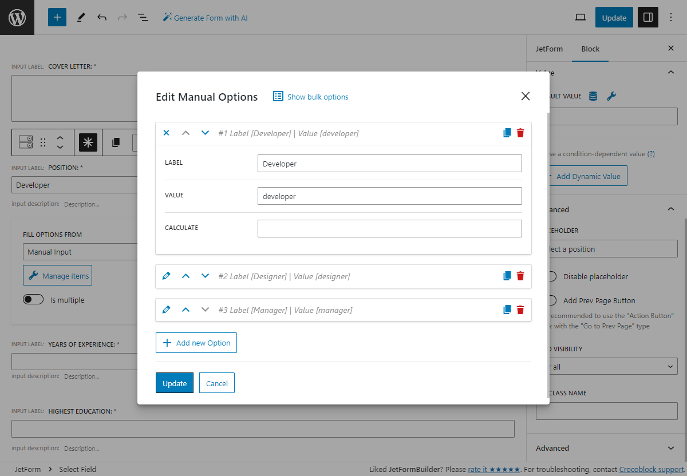This screenshot has height=476, width=687.
Task: Move the Designer option down using chevron
Action: [x=205, y=276]
